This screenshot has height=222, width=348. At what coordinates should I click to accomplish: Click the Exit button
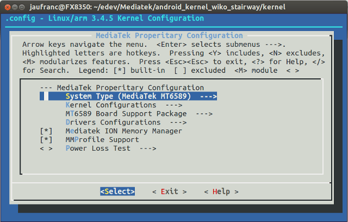[170, 192]
